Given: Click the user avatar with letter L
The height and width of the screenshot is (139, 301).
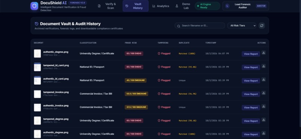Looking at the screenshot, I should [x=227, y=6].
